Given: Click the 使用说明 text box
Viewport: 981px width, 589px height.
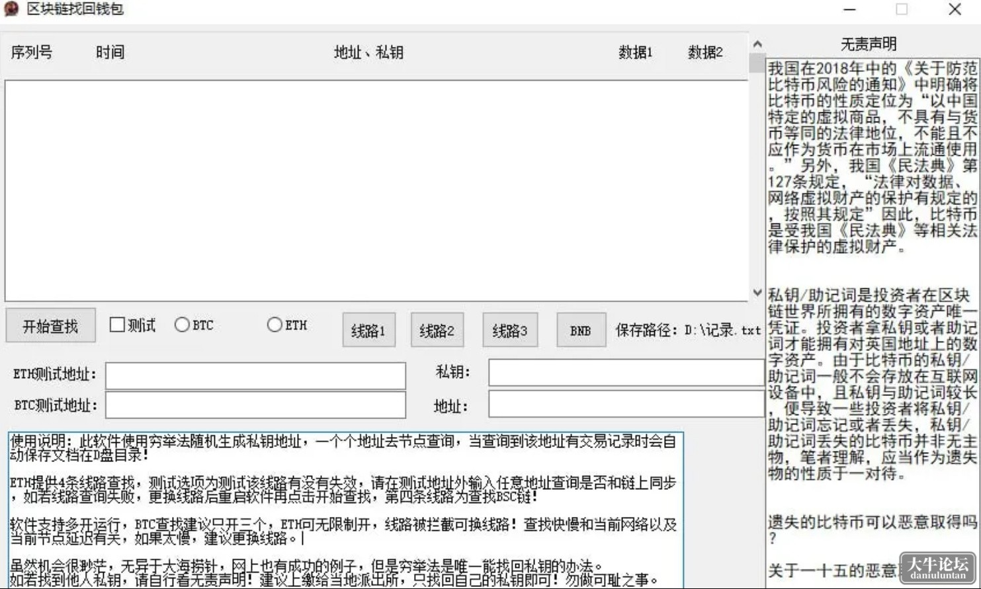Looking at the screenshot, I should 346,510.
